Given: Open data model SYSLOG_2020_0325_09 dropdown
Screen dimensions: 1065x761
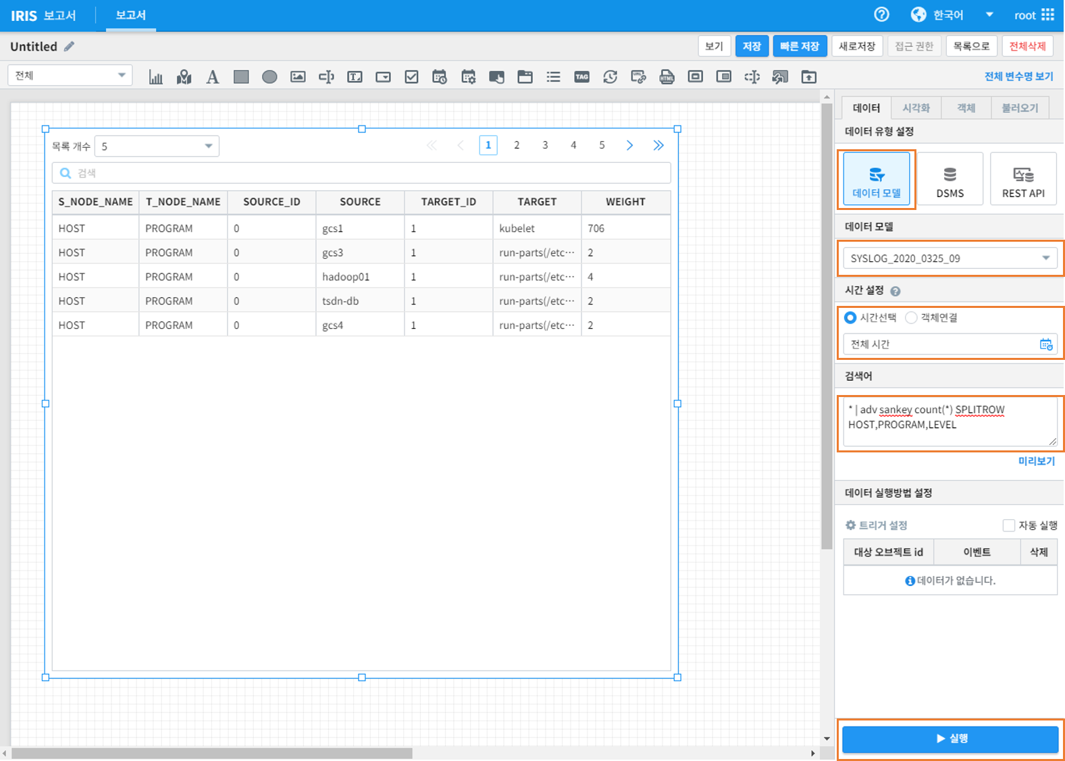Looking at the screenshot, I should coord(950,258).
